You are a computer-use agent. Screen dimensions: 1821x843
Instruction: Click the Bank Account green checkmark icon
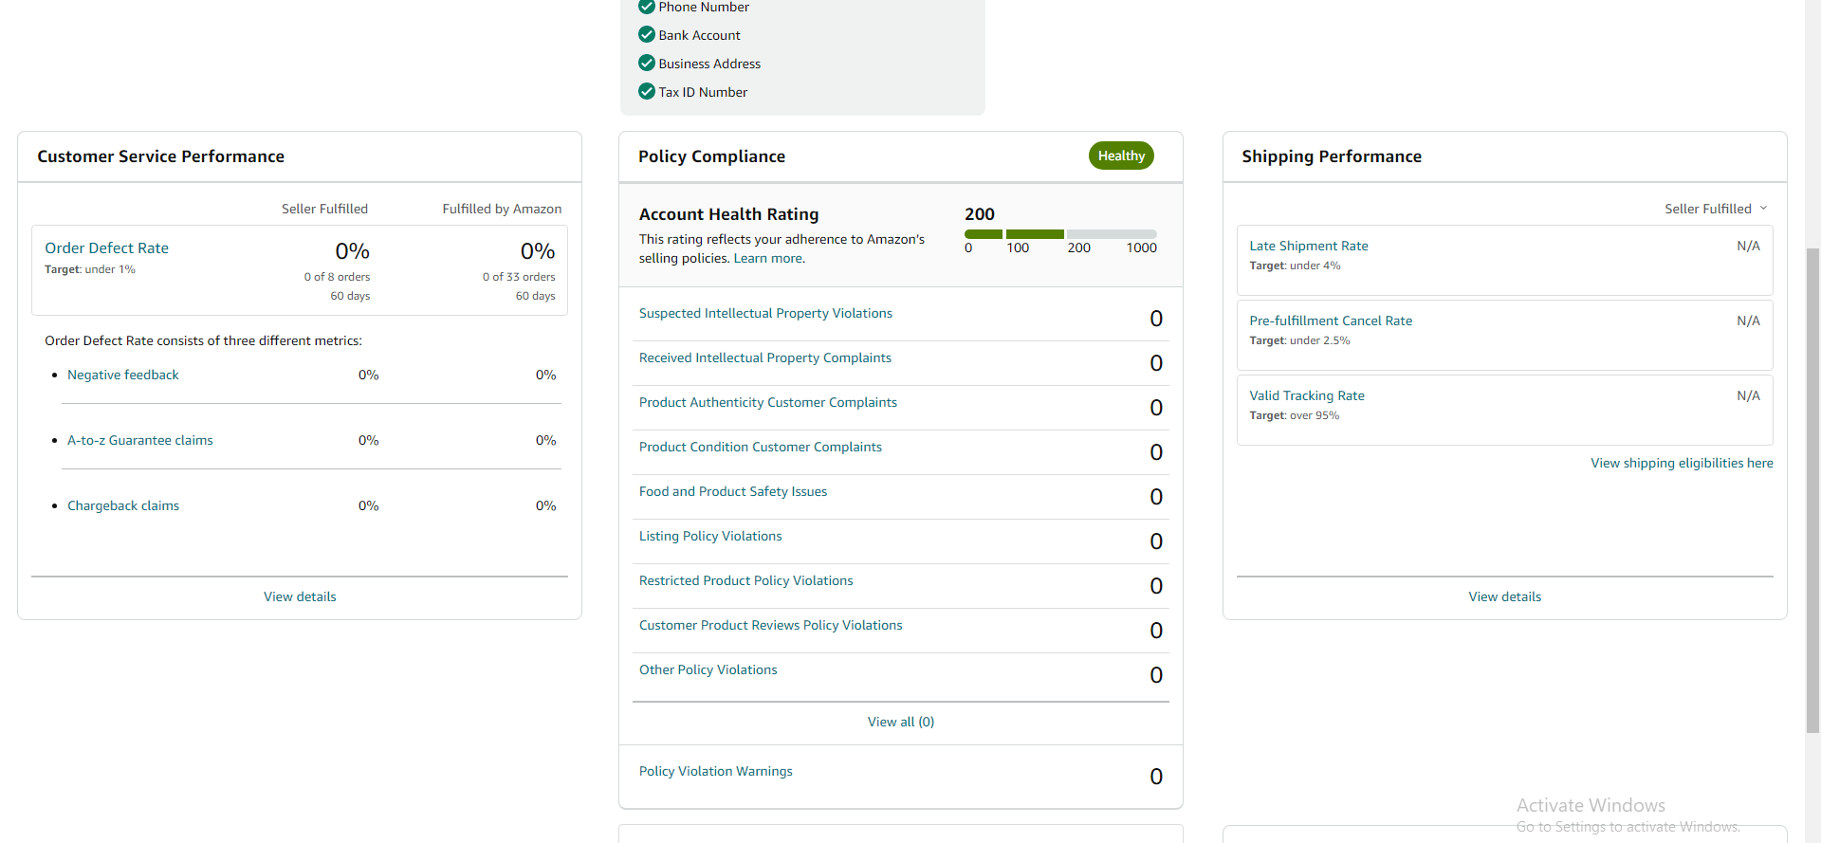coord(647,34)
